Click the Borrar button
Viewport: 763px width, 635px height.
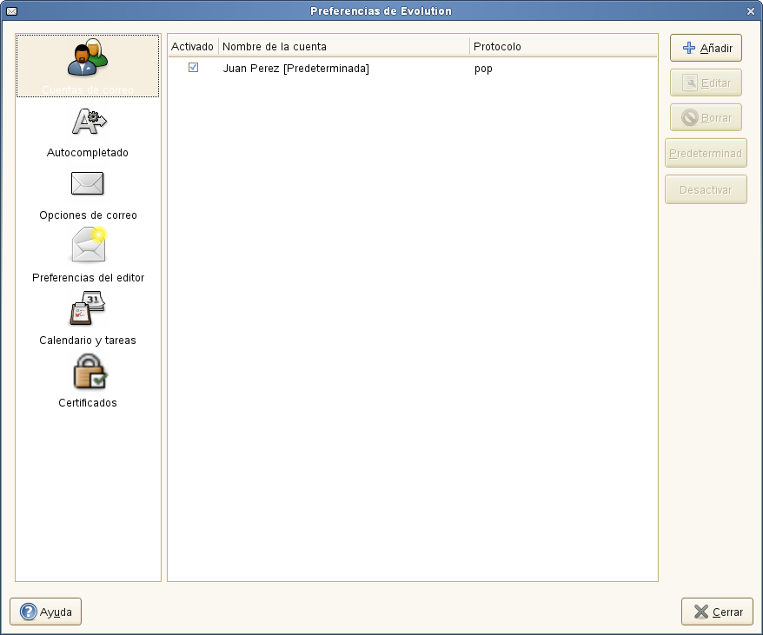pyautogui.click(x=706, y=117)
